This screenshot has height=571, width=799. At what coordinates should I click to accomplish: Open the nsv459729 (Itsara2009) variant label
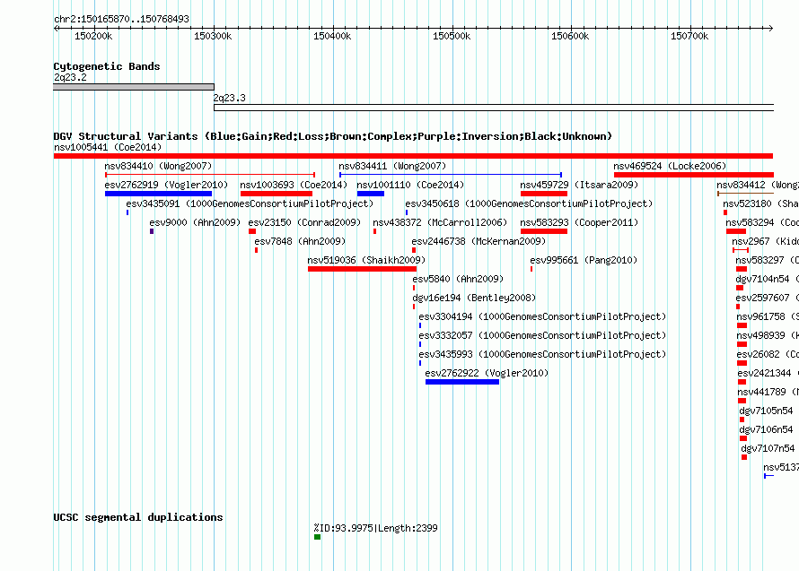point(579,185)
